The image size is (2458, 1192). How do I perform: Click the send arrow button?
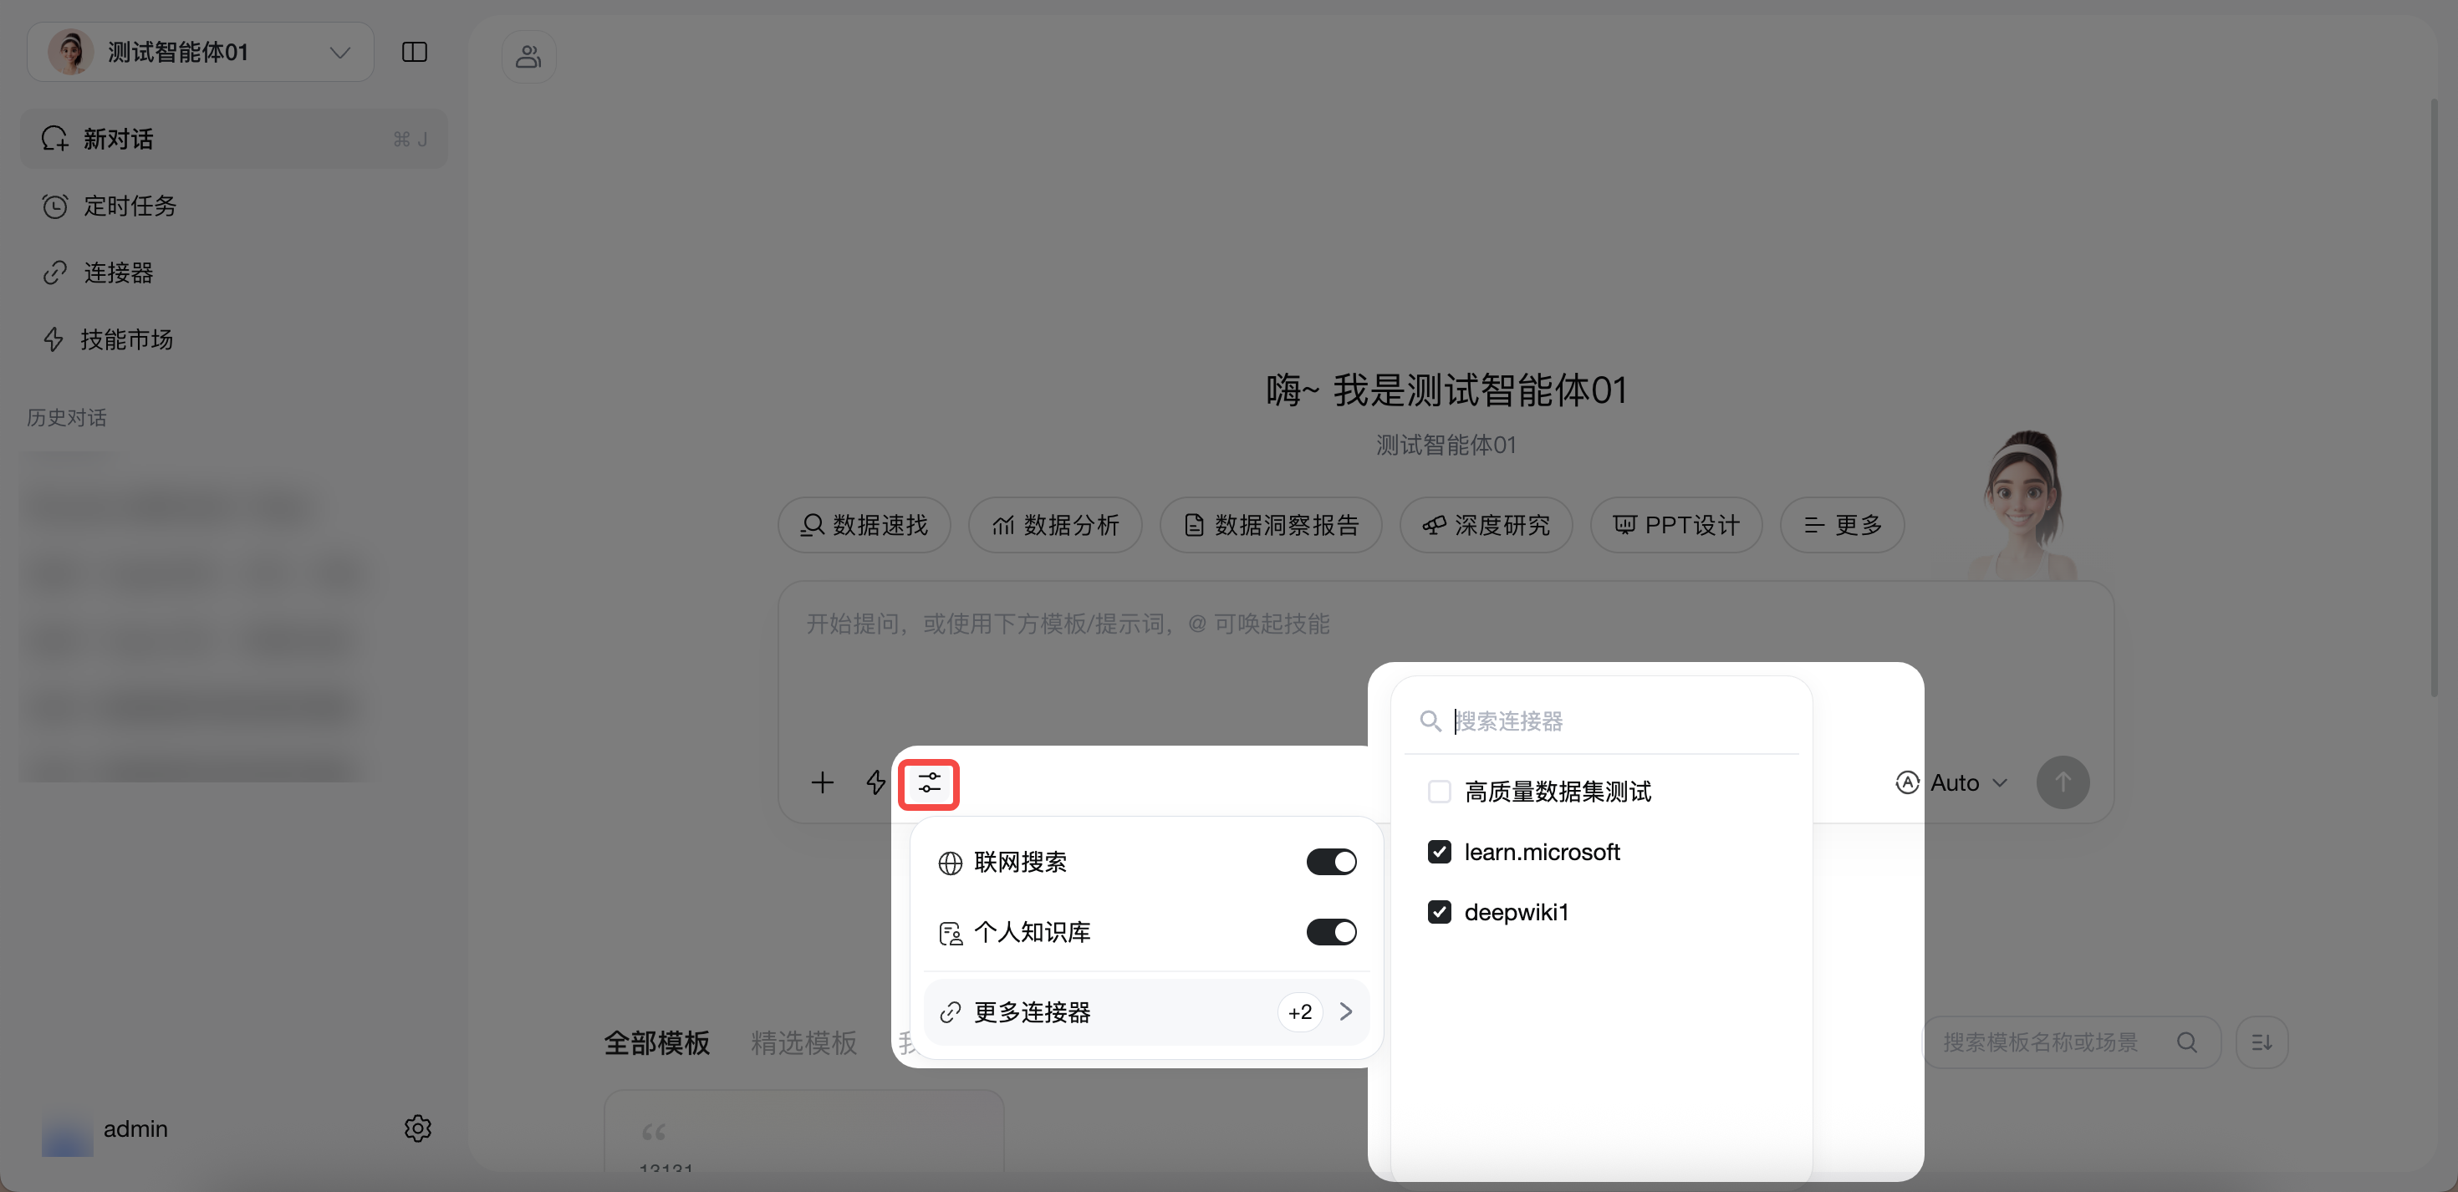pyautogui.click(x=2062, y=782)
